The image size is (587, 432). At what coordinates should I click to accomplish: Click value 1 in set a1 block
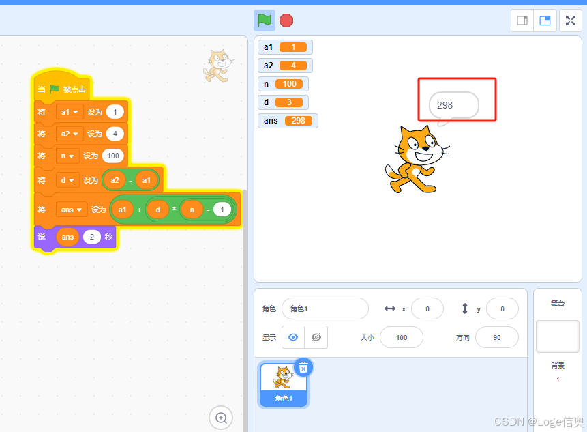115,112
